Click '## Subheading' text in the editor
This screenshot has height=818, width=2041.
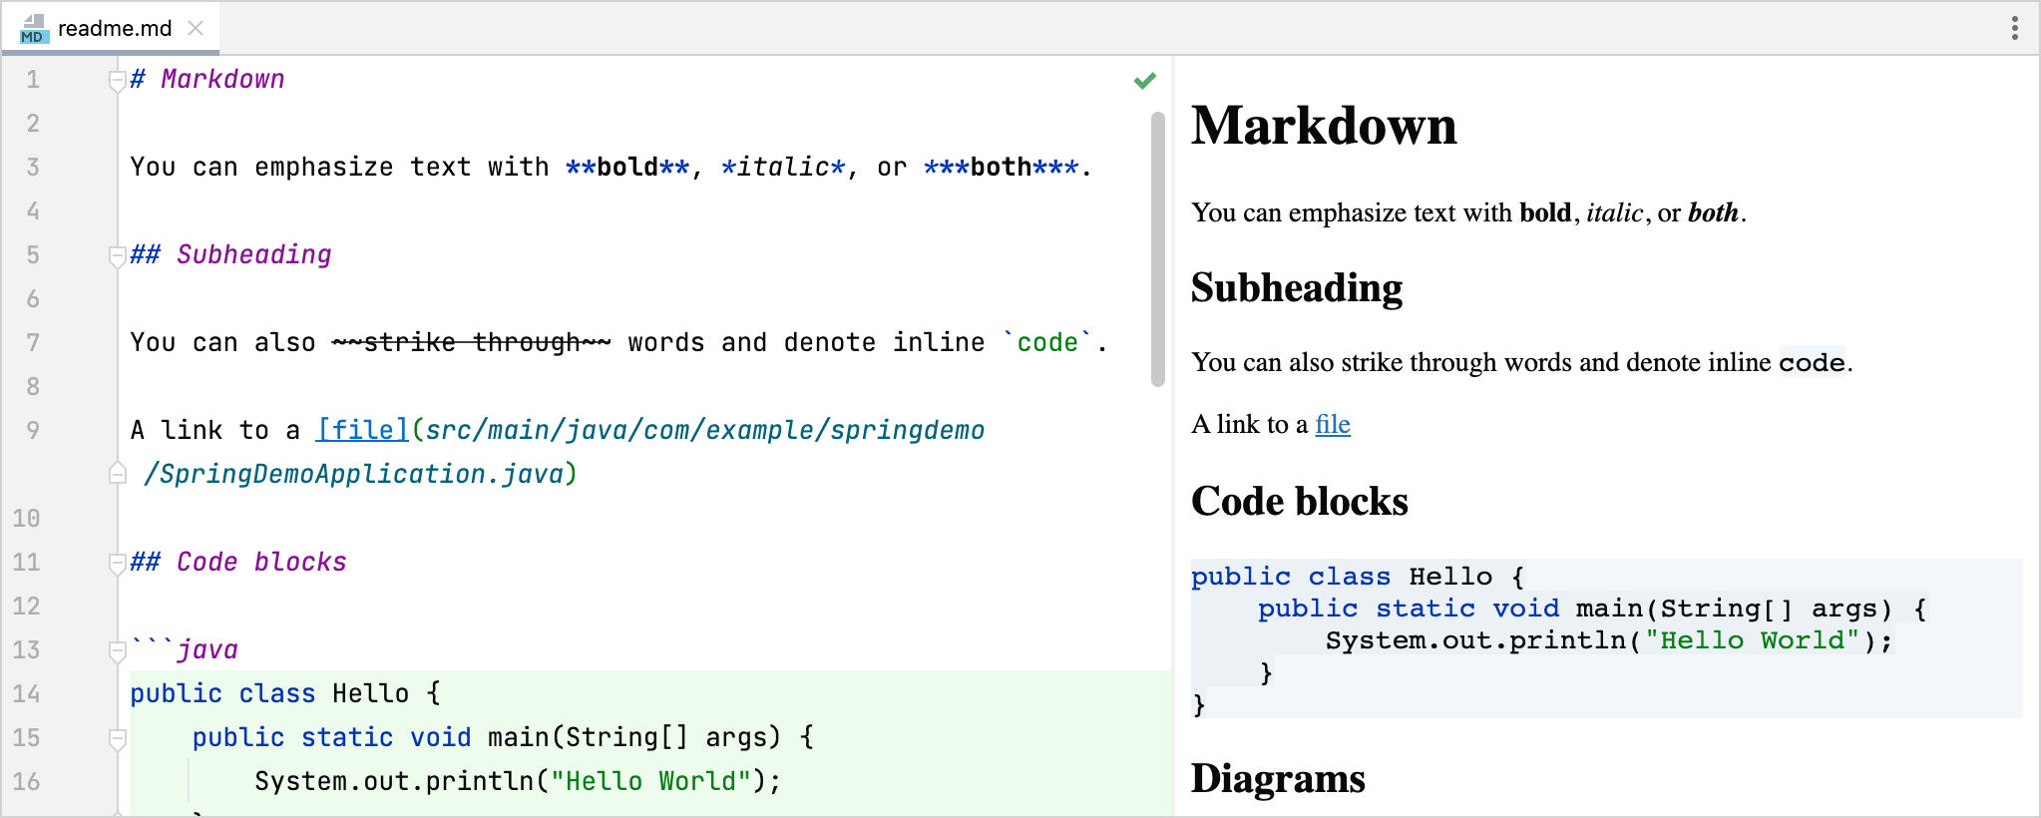coord(230,254)
